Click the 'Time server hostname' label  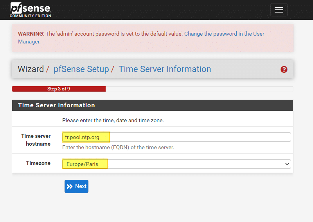pos(36,140)
